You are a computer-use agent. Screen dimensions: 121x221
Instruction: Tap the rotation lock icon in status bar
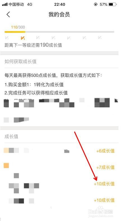pyautogui.click(x=96, y=4)
